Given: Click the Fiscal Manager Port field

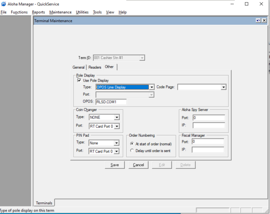Looking at the screenshot, I should 208,141.
